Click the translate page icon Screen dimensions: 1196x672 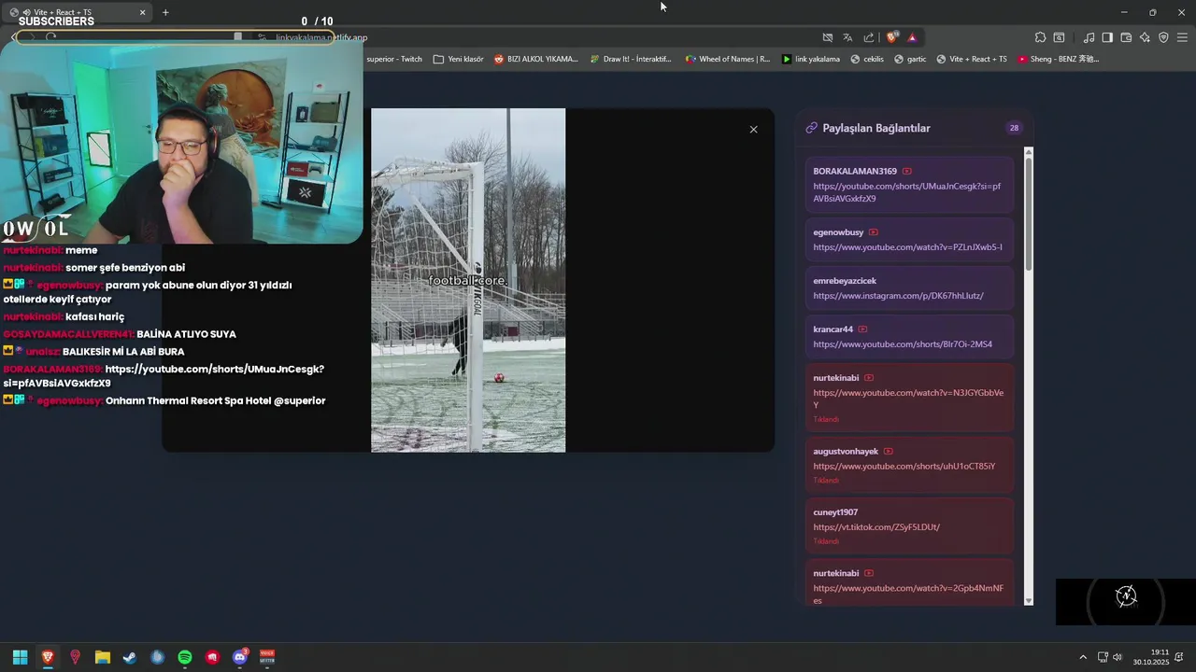847,37
